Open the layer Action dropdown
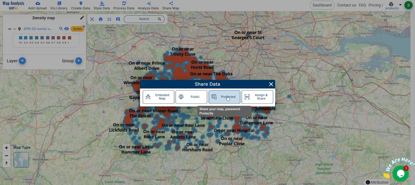 pos(77,29)
